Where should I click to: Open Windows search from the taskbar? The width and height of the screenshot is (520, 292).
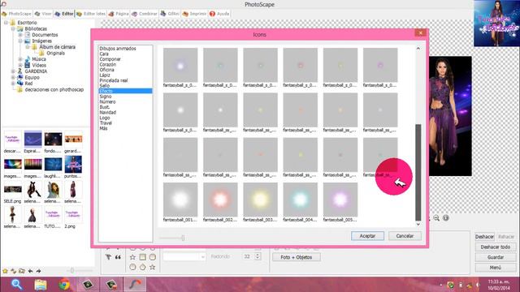coord(17,285)
